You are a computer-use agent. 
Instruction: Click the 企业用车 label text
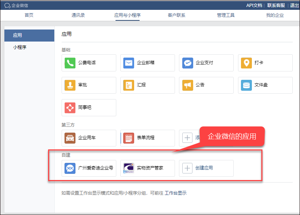tap(87, 137)
